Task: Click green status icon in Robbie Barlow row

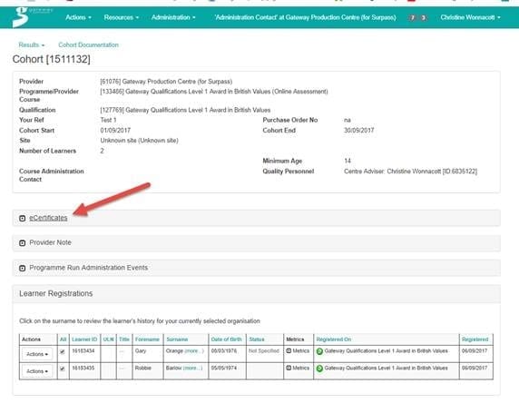Action: pos(319,369)
